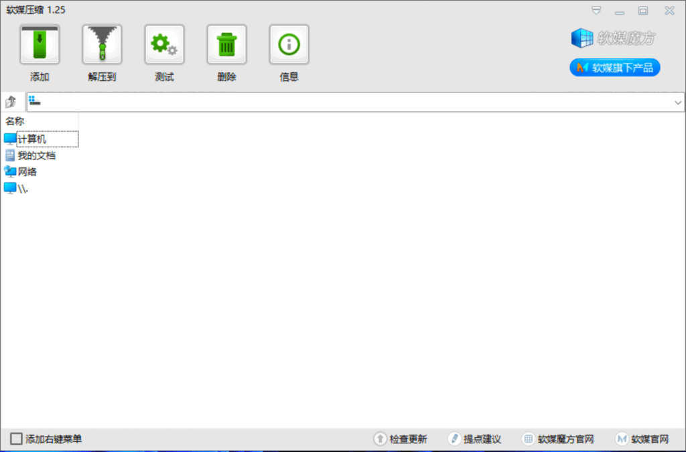This screenshot has width=686, height=452.
Task: Click the 软媒魔方 cube logo
Action: tap(614, 38)
